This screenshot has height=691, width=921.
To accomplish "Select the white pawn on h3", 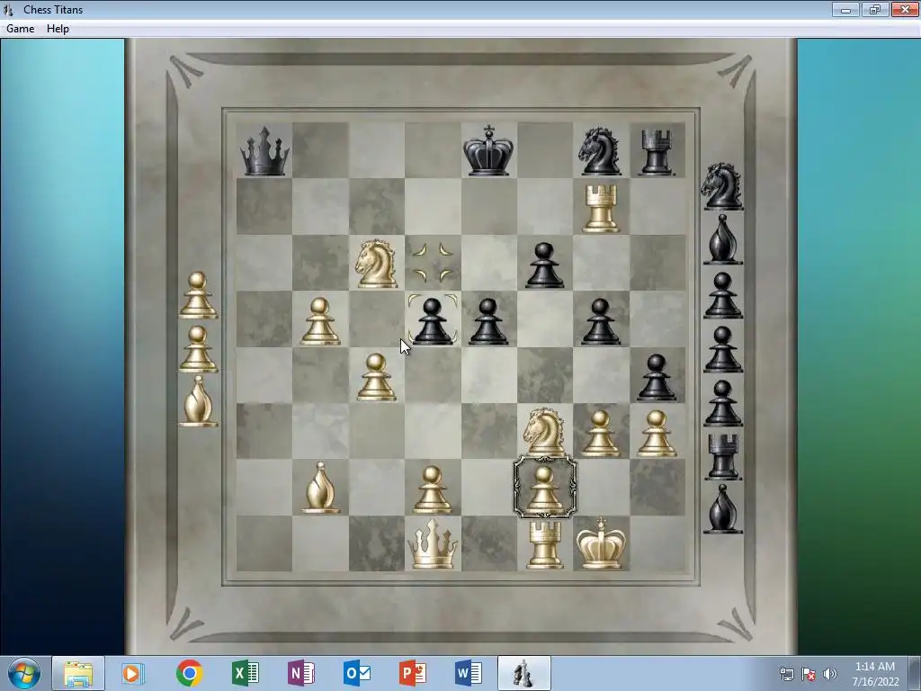I will (x=656, y=434).
